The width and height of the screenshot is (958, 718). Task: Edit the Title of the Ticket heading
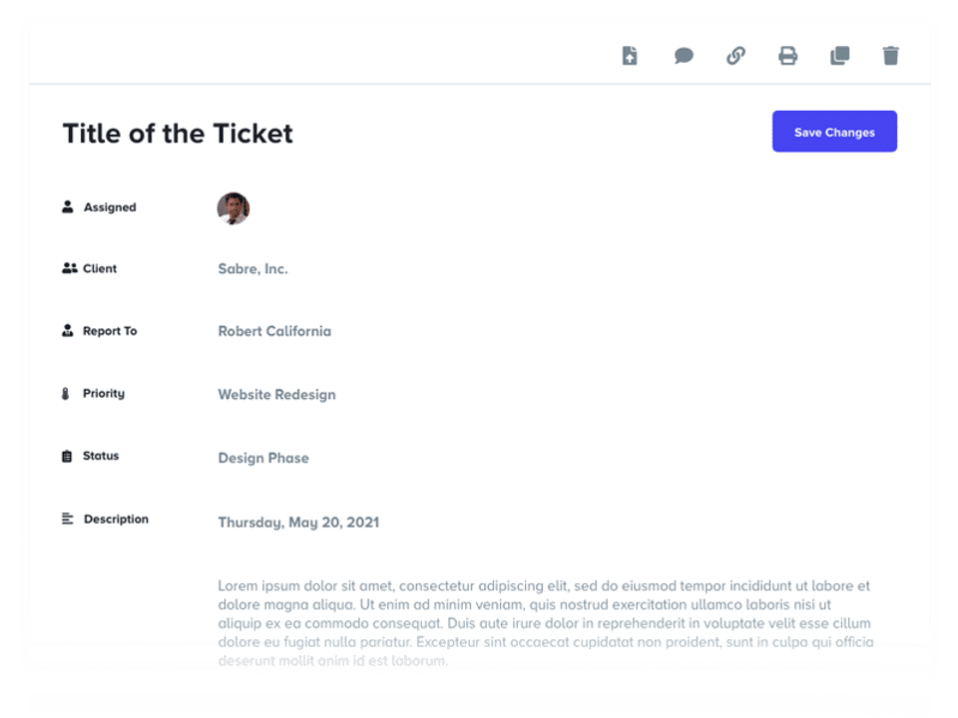click(178, 134)
